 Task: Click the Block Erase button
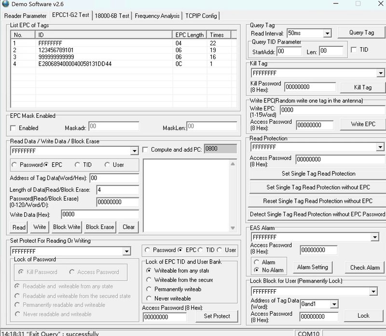point(100,227)
